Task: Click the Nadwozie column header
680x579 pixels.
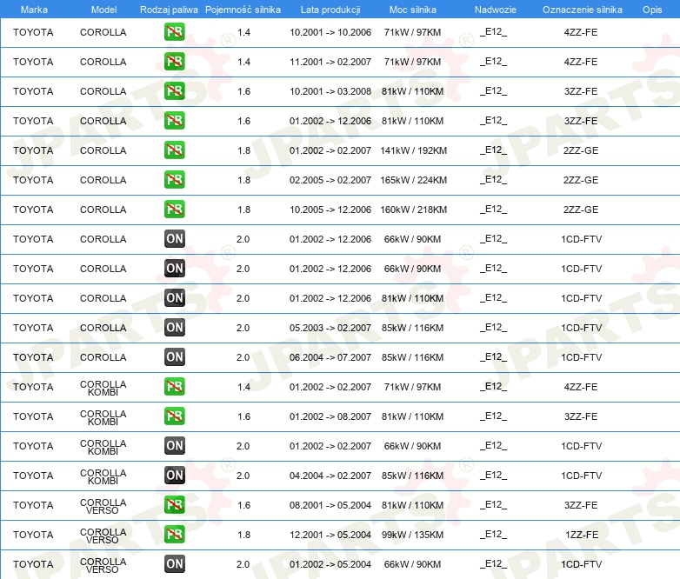Action: 496,10
